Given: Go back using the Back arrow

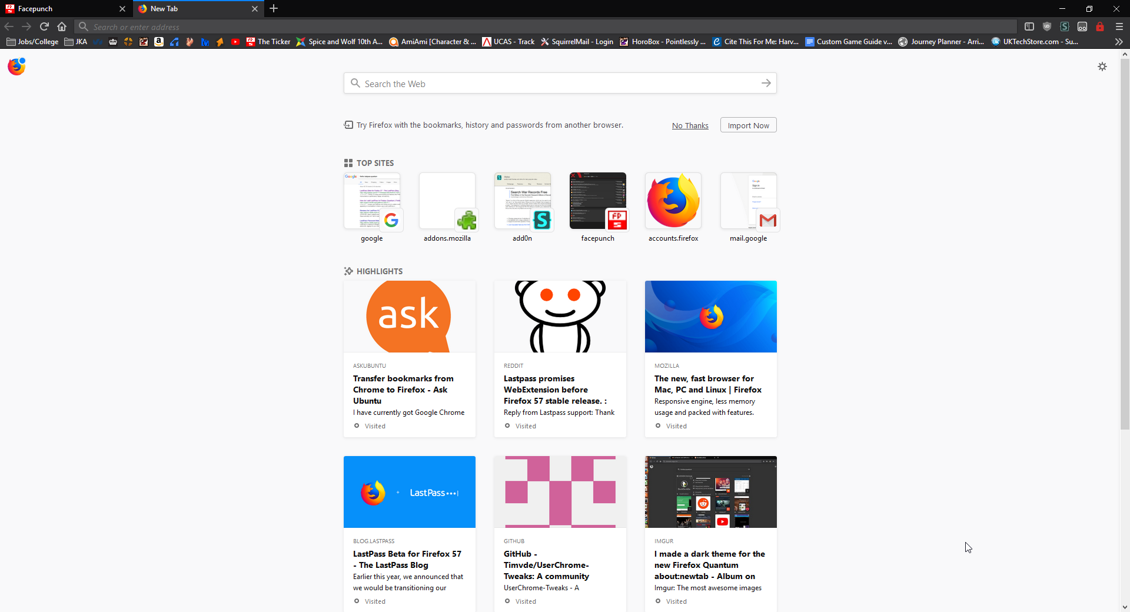Looking at the screenshot, I should click(9, 26).
